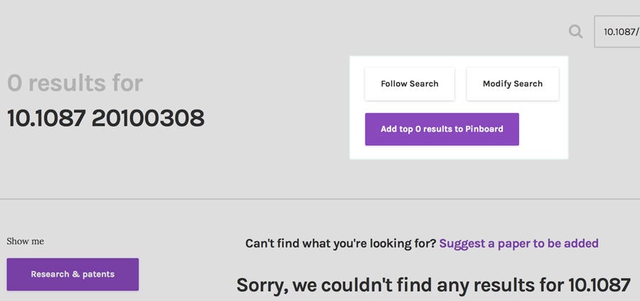
Task: Click the horizontal divider above Show me
Action: pyautogui.click(x=320, y=199)
